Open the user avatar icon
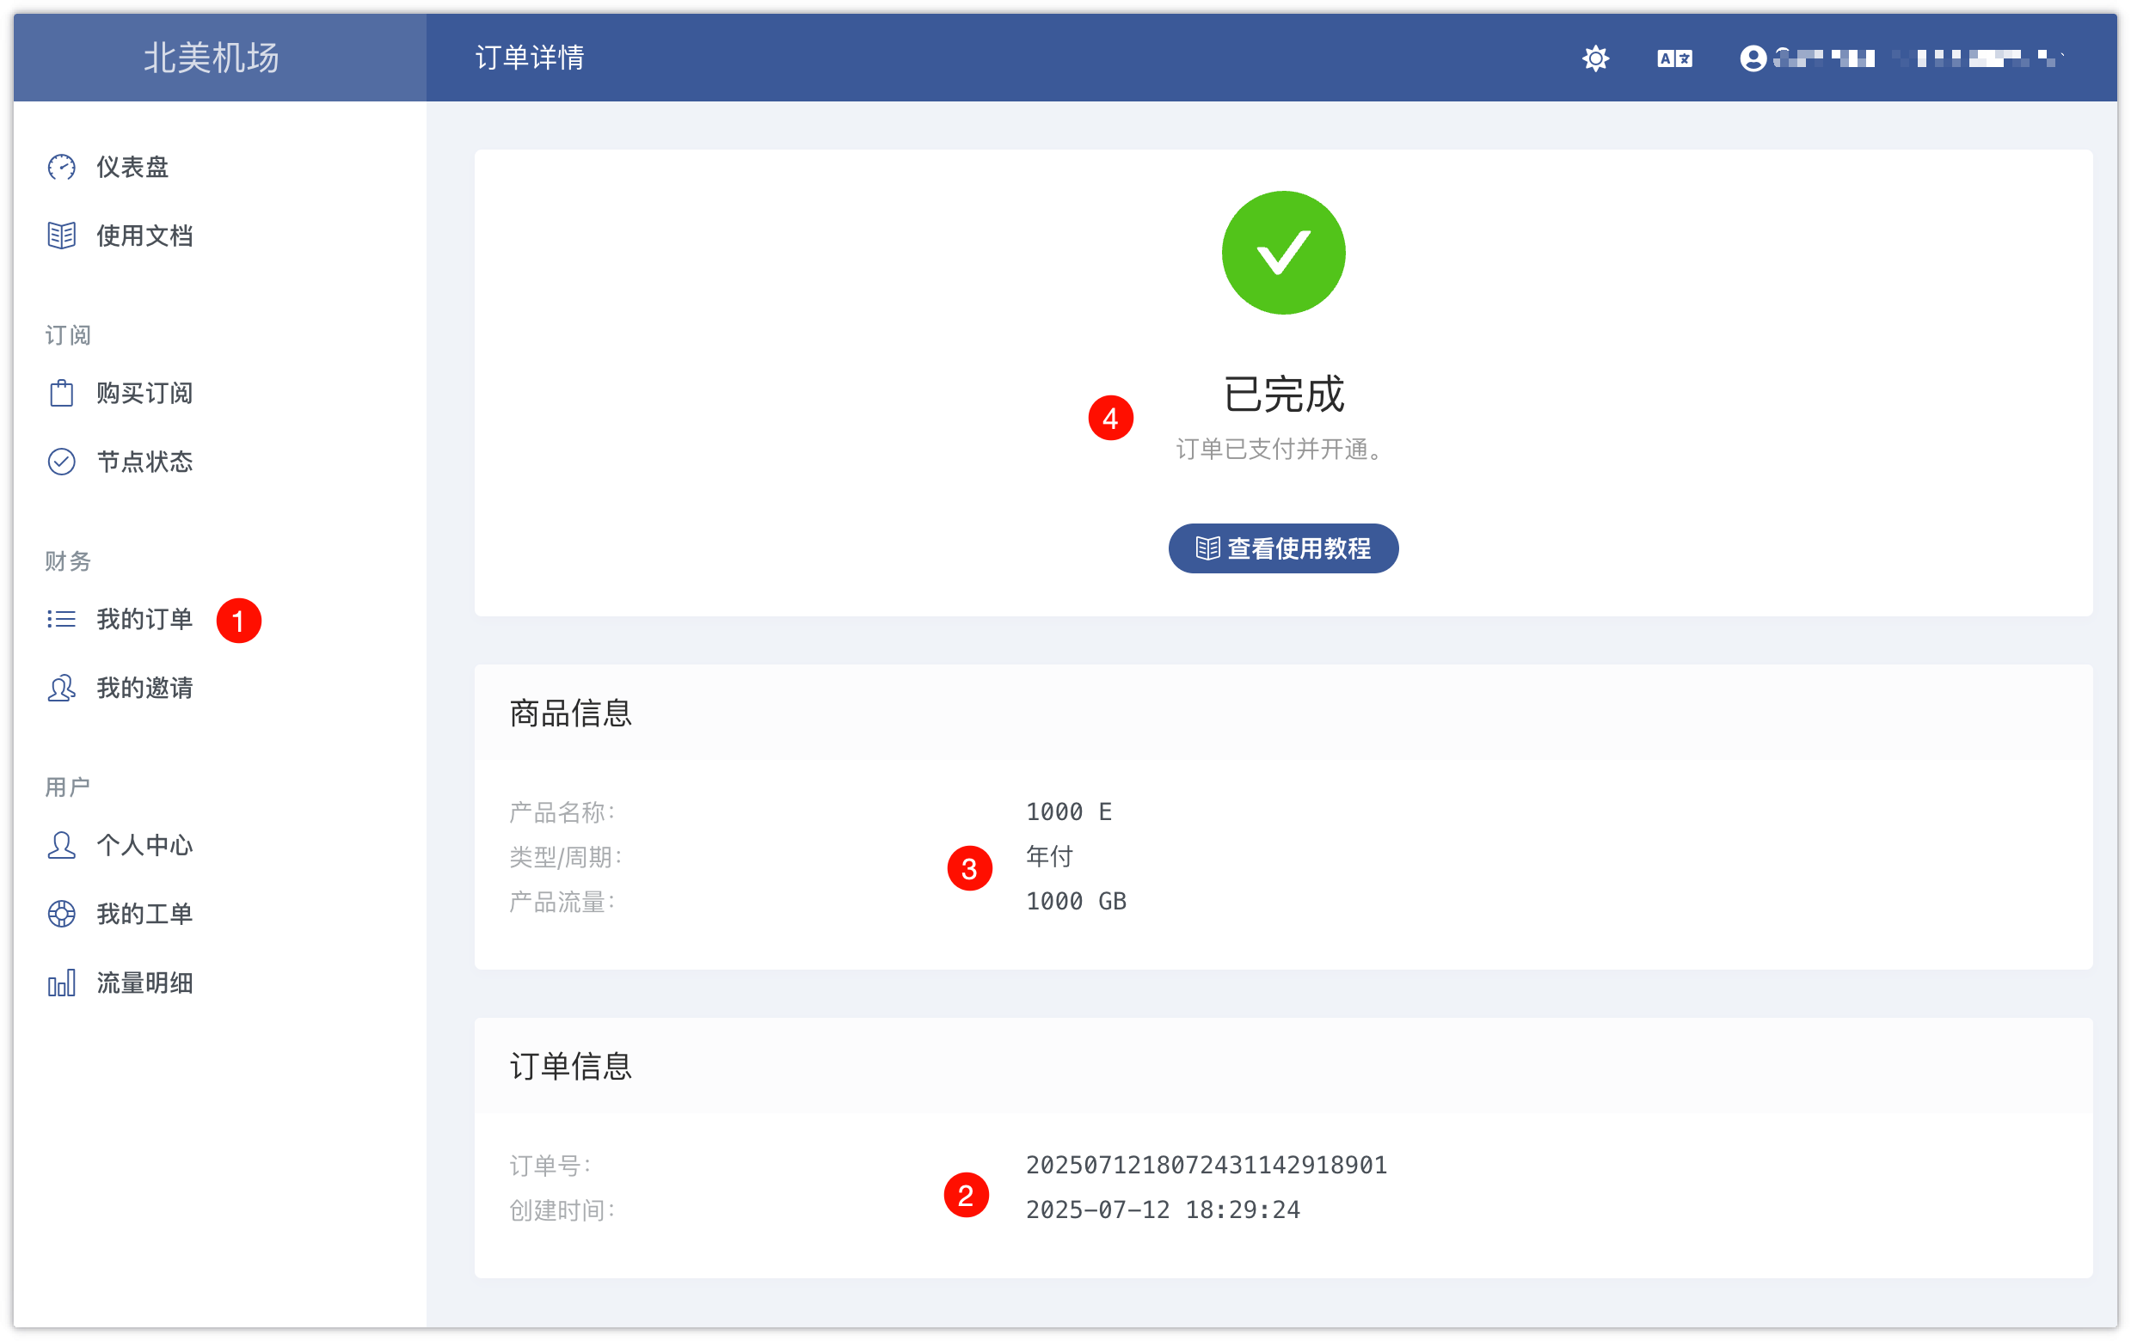The height and width of the screenshot is (1341, 2131). pyautogui.click(x=1755, y=58)
